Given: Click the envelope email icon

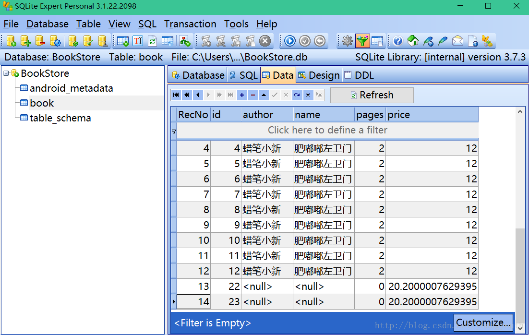Looking at the screenshot, I should [x=457, y=41].
